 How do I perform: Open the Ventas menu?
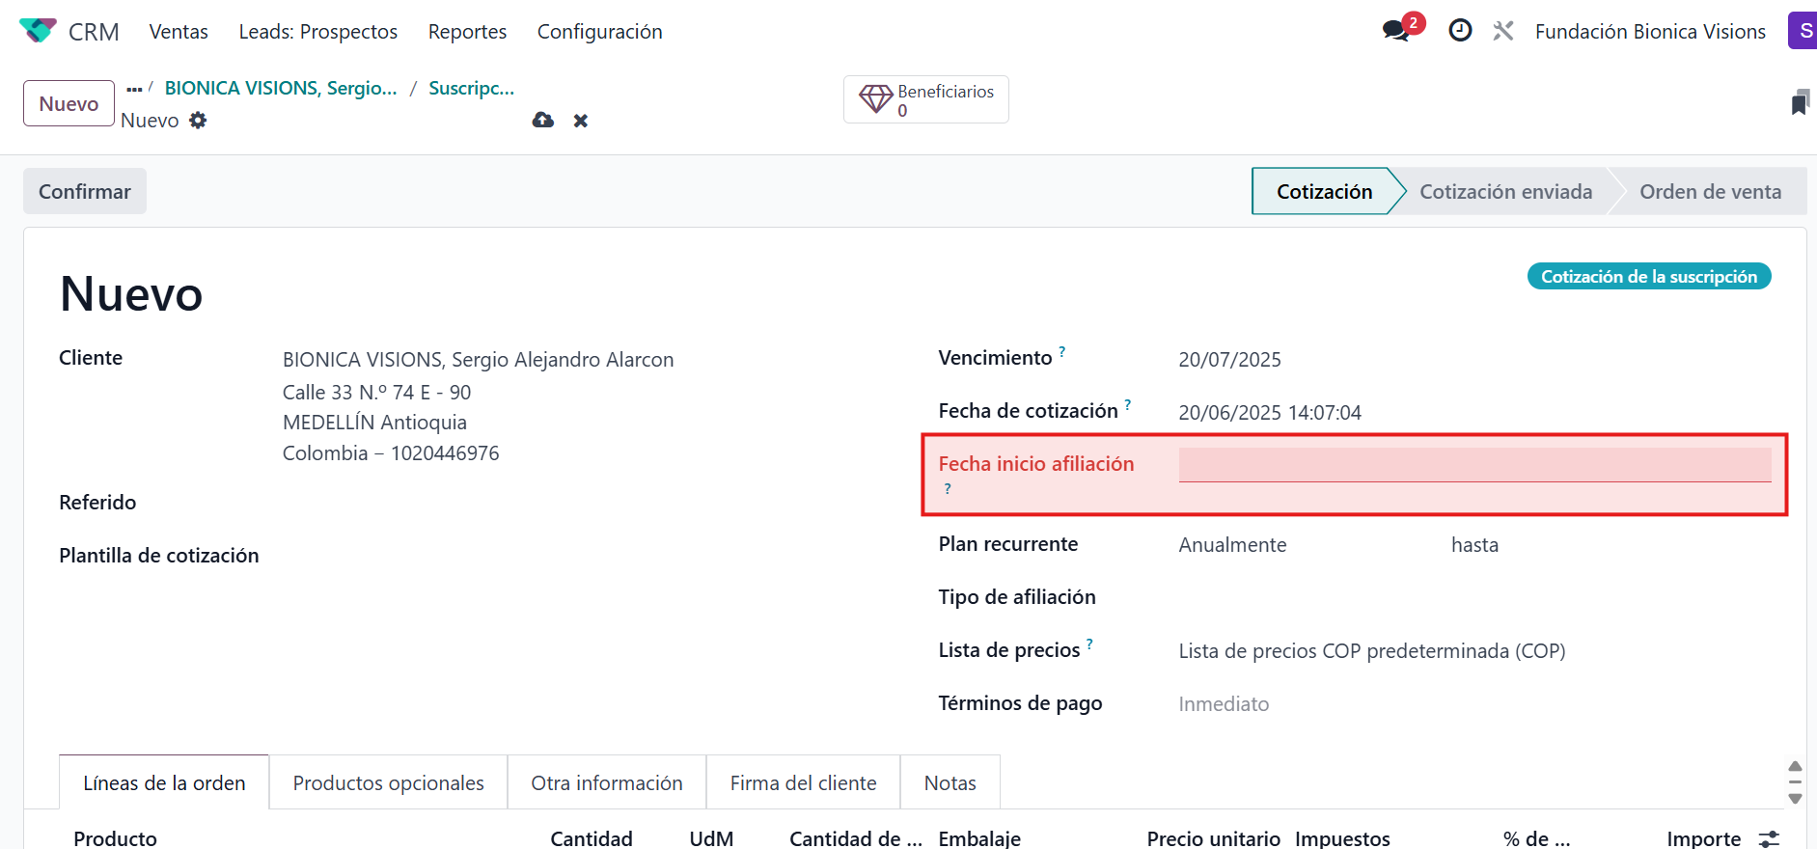click(179, 32)
